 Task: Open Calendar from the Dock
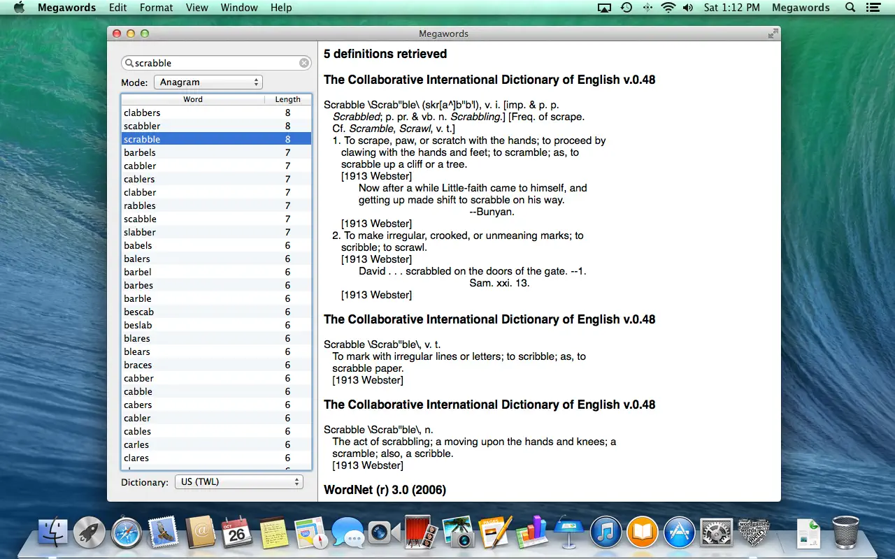(238, 532)
